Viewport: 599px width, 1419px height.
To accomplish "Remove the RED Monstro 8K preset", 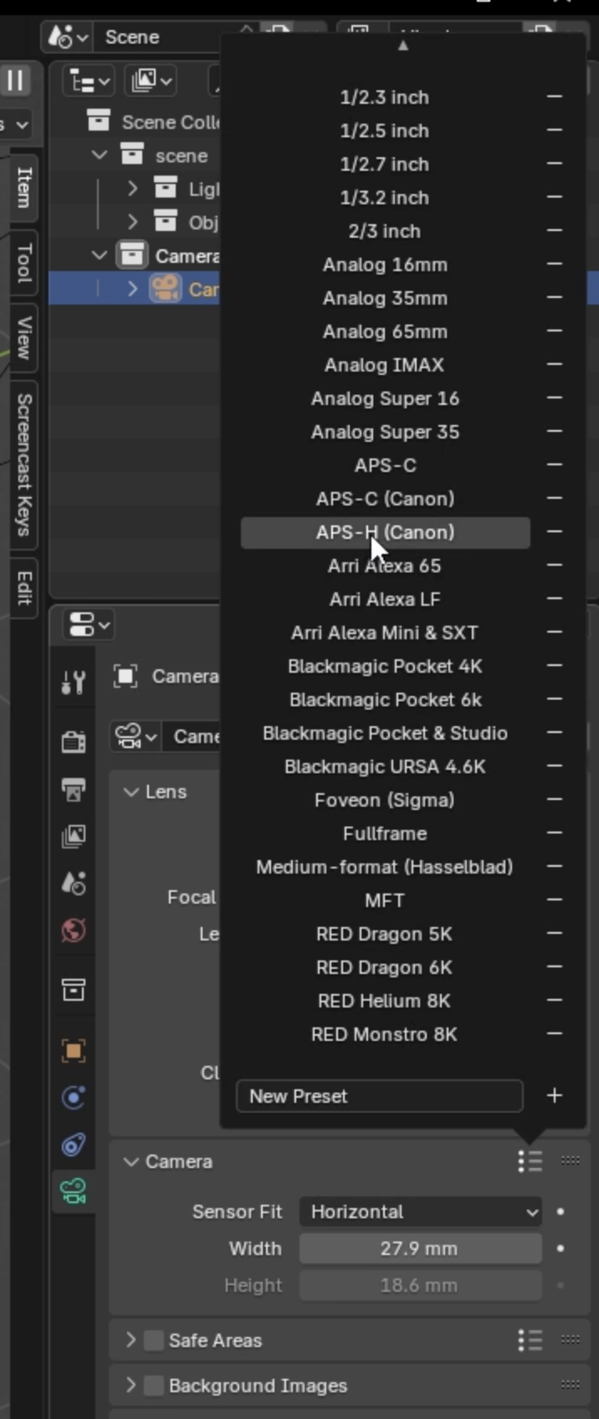I will tap(554, 1034).
